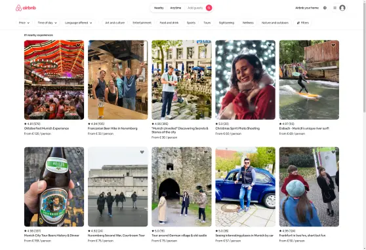Viewport: 366px width, 250px height.
Task: Select the Entertainment category chip
Action: [x=142, y=23]
